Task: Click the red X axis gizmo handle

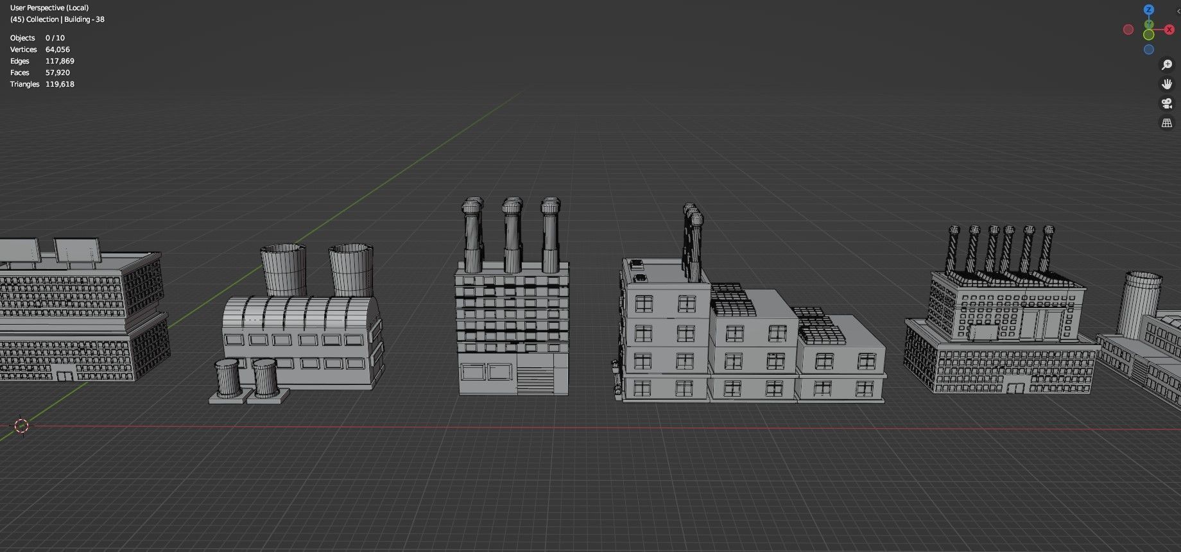Action: coord(1169,30)
